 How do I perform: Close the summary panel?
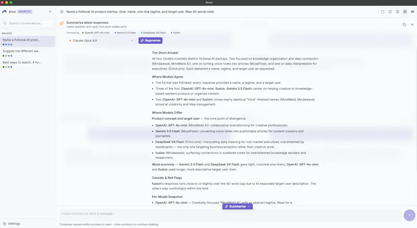[x=412, y=24]
